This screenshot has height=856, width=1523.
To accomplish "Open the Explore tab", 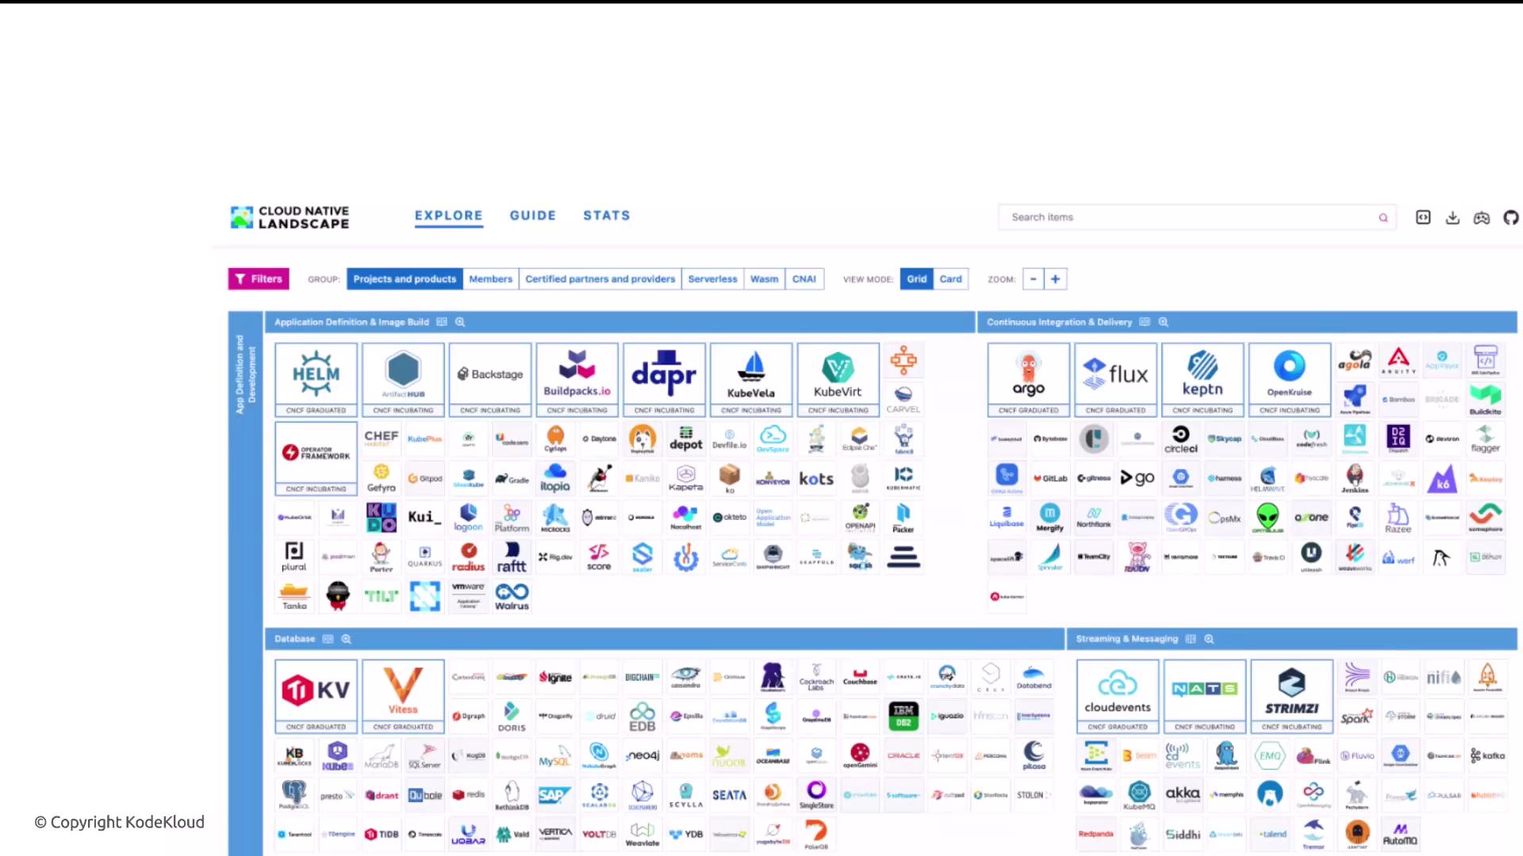I will (x=448, y=216).
